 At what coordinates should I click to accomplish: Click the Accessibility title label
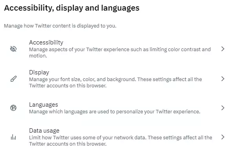pyautogui.click(x=46, y=43)
